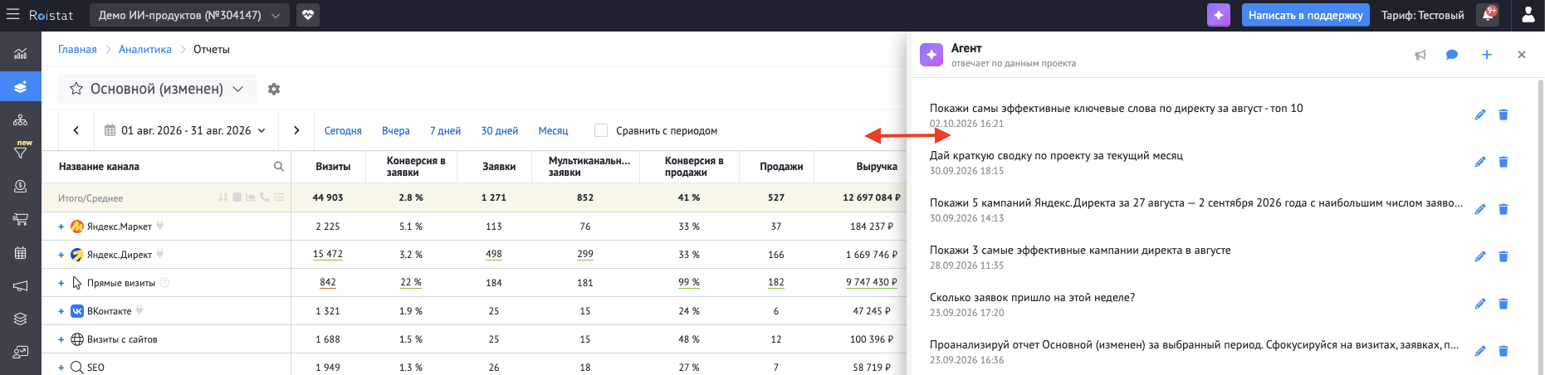Click the Roistat logo
This screenshot has width=1545, height=375.
tap(51, 15)
